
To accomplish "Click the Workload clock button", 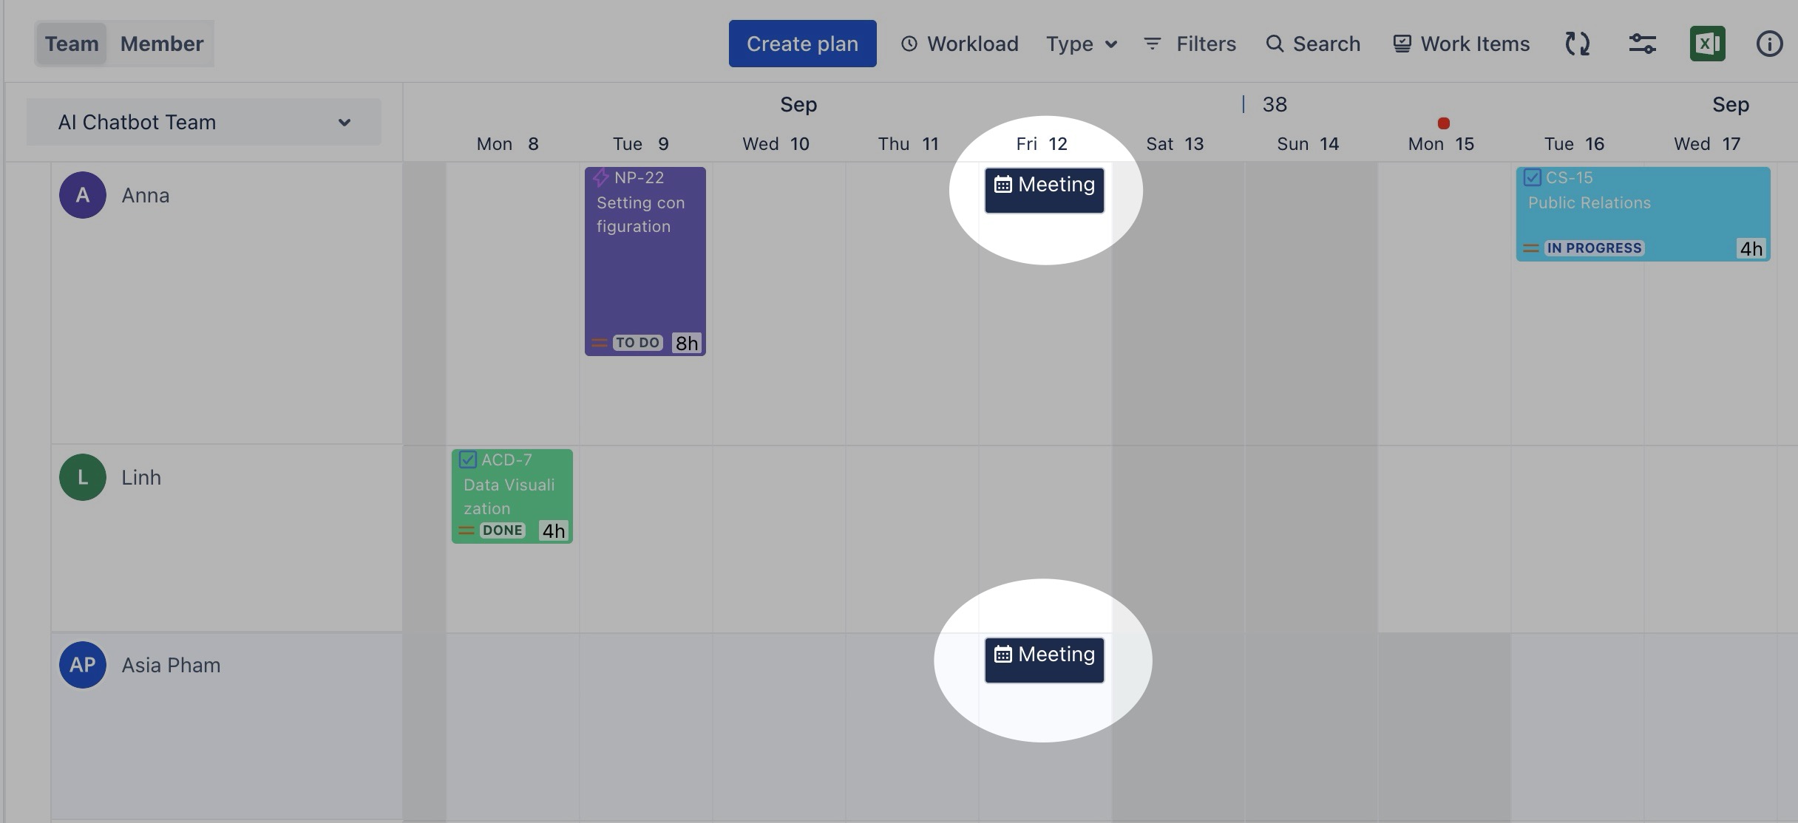I will pyautogui.click(x=960, y=44).
